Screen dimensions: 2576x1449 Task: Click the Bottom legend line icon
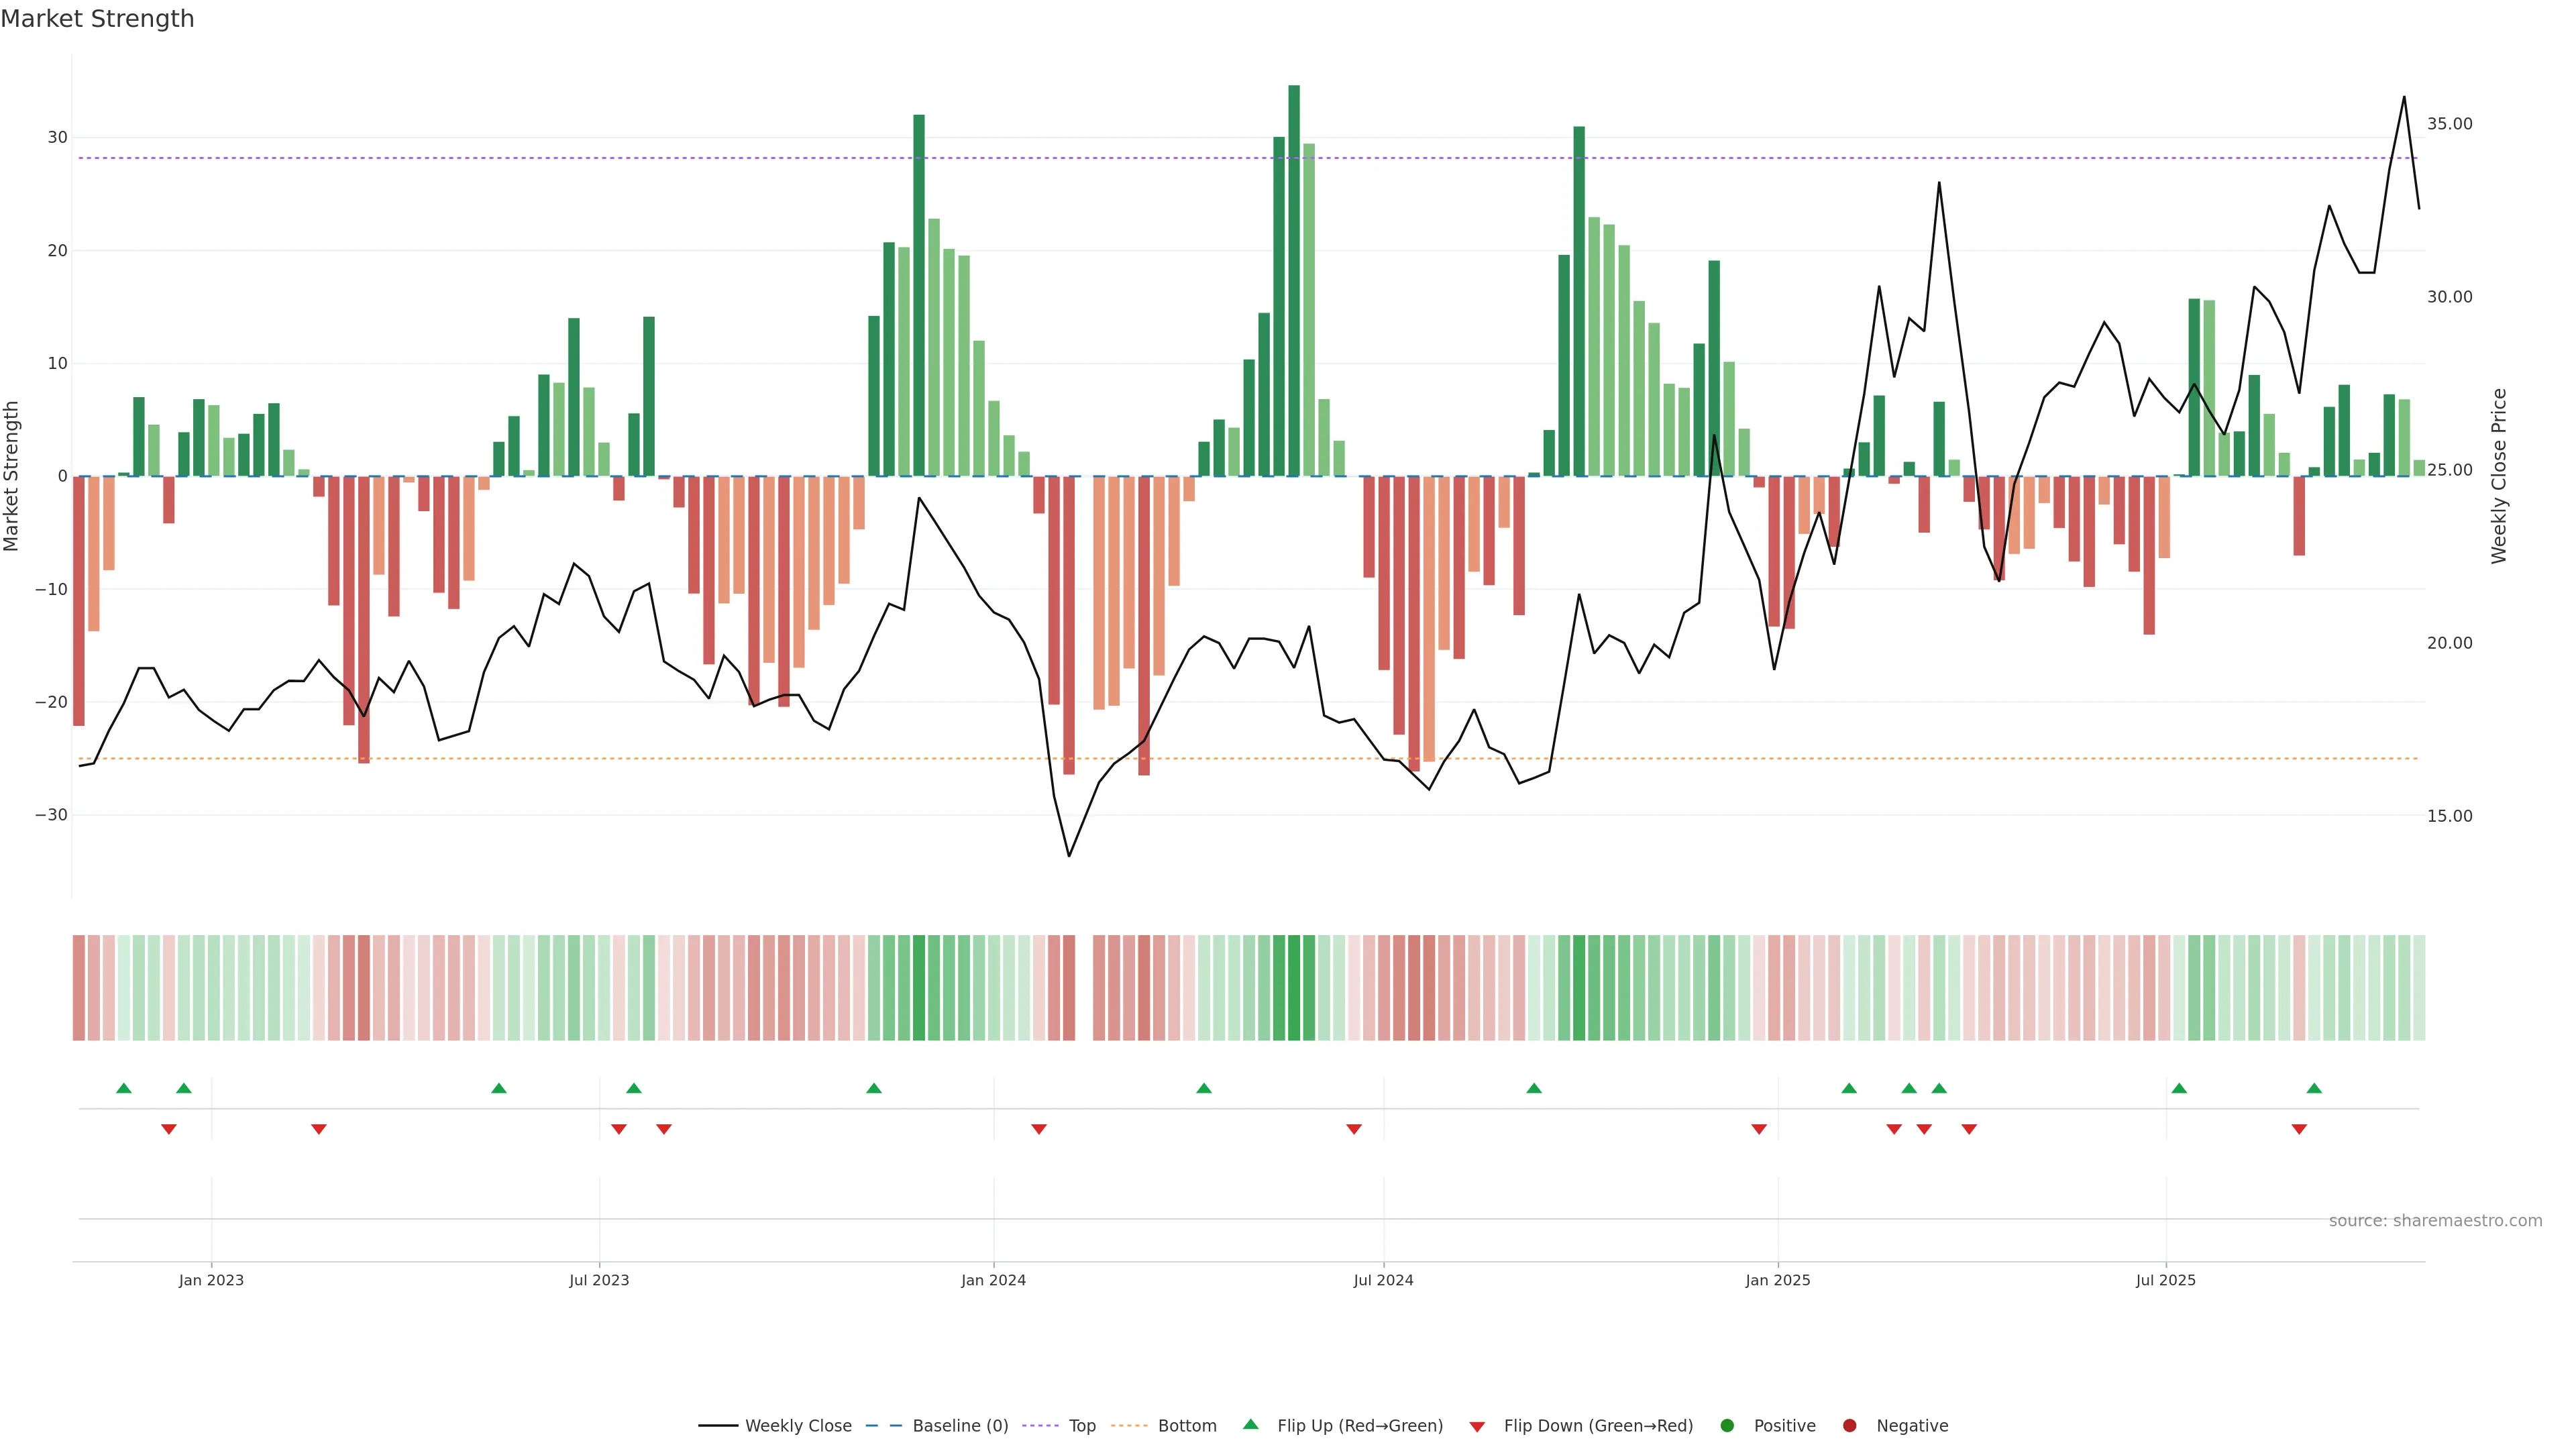point(1129,1426)
